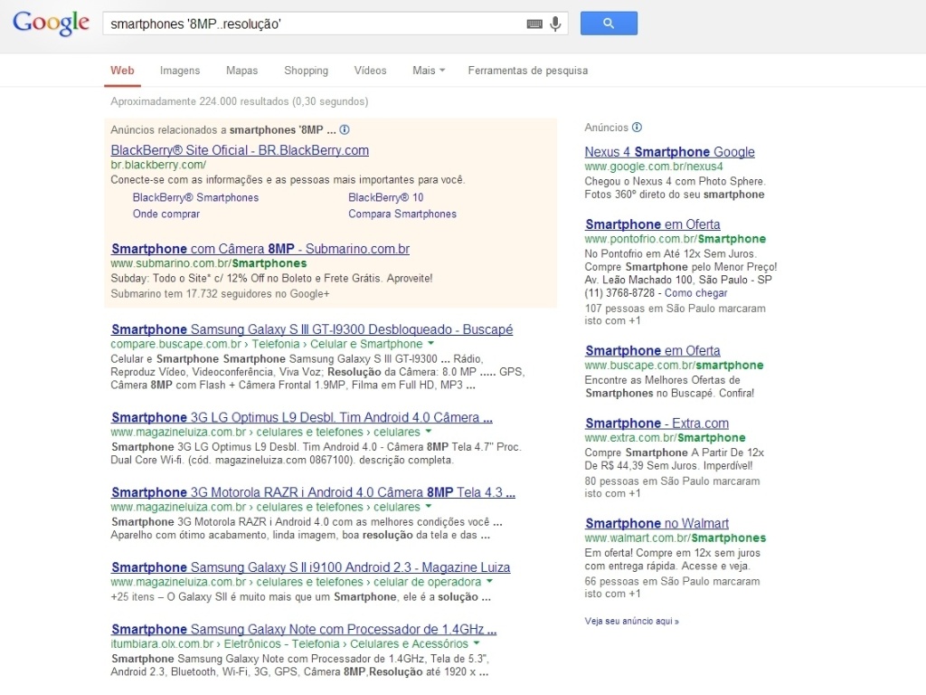Open 'Ferramentas de pesquisa'
This screenshot has width=926, height=695.
click(x=527, y=70)
